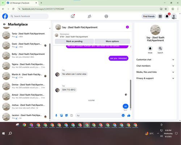Click the Search magnifier in chat details
Viewport: 181px width, 145px height.
160,49
